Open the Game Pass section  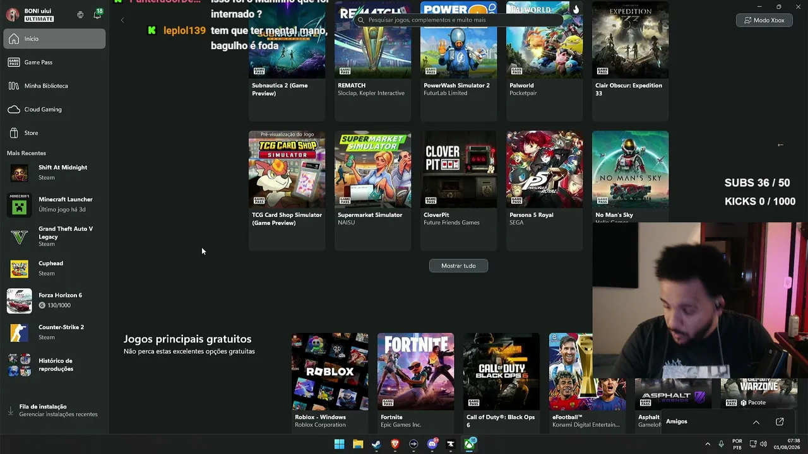click(54, 62)
